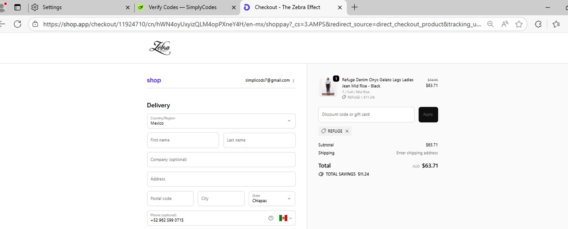Click the TOTAL SAVINGS $11.24 text
The image size is (568, 229).
pyautogui.click(x=347, y=174)
